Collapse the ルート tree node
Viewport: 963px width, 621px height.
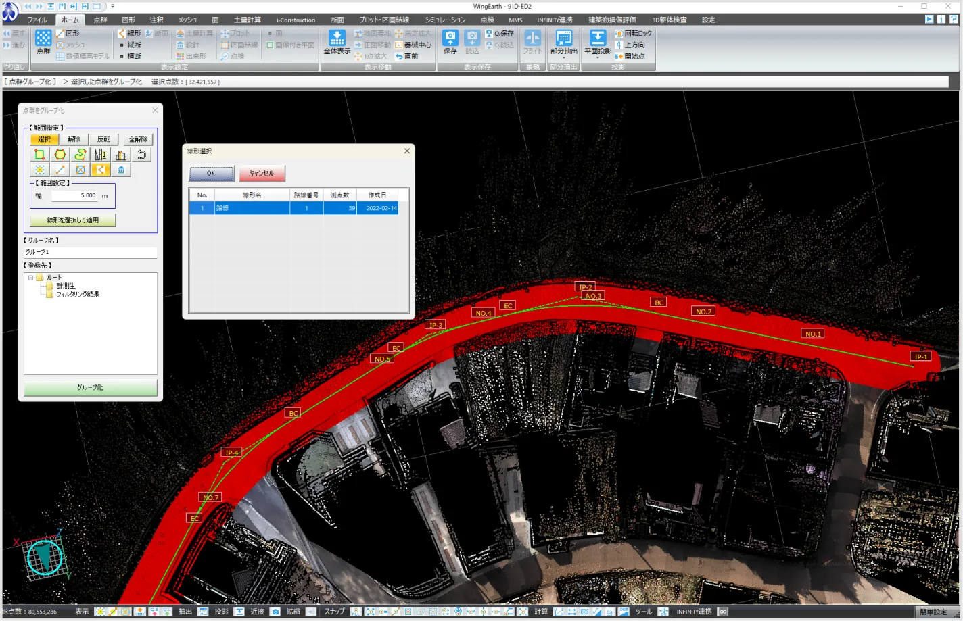30,278
